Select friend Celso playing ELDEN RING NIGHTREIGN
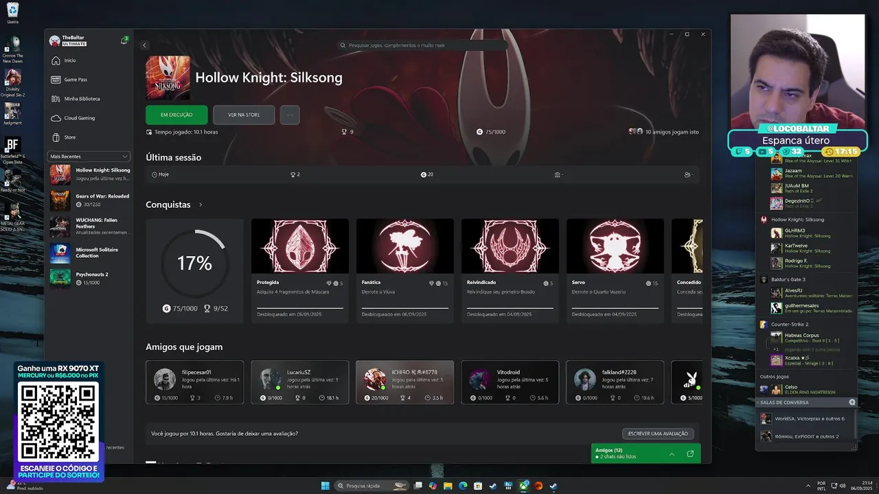The image size is (879, 494). click(812, 389)
